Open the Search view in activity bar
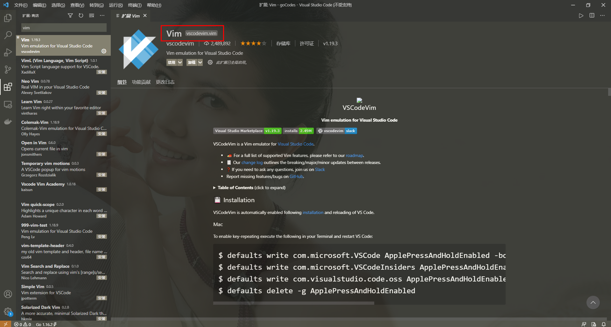The width and height of the screenshot is (611, 327). click(8, 35)
